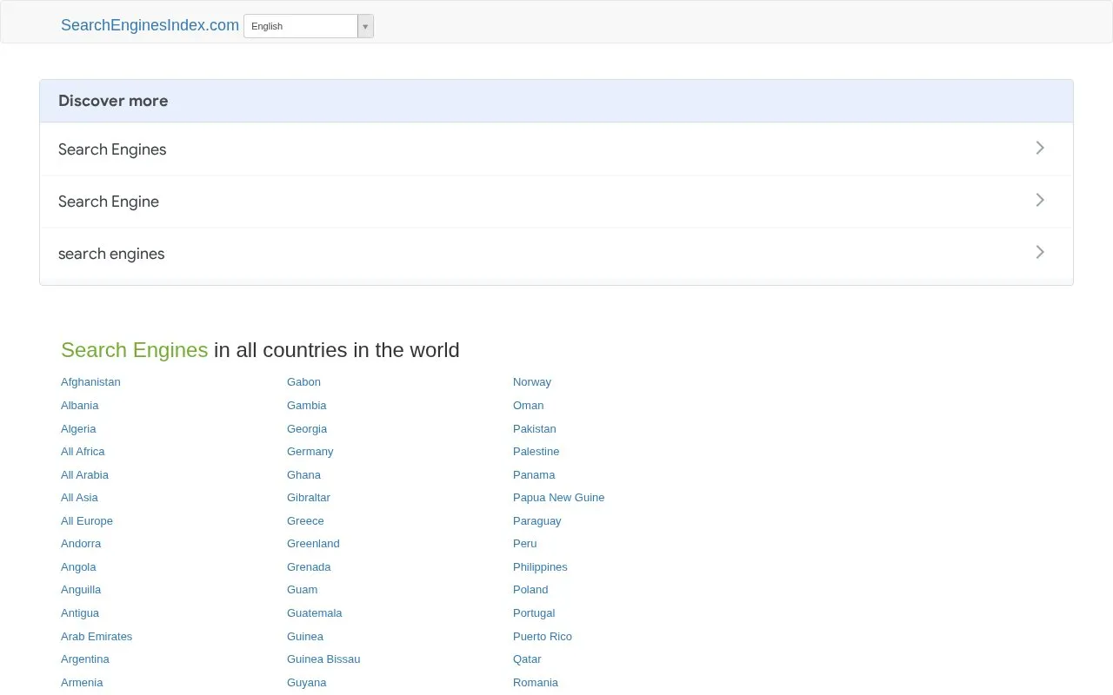Open the Paraguay link
The height and width of the screenshot is (695, 1113).
[537, 521]
